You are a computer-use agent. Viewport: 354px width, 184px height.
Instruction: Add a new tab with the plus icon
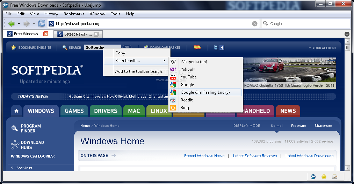pyautogui.click(x=347, y=34)
